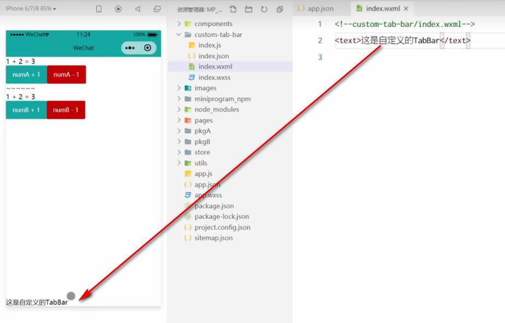
Task: Open index.wxss in custom-tab-bar
Action: pos(214,77)
